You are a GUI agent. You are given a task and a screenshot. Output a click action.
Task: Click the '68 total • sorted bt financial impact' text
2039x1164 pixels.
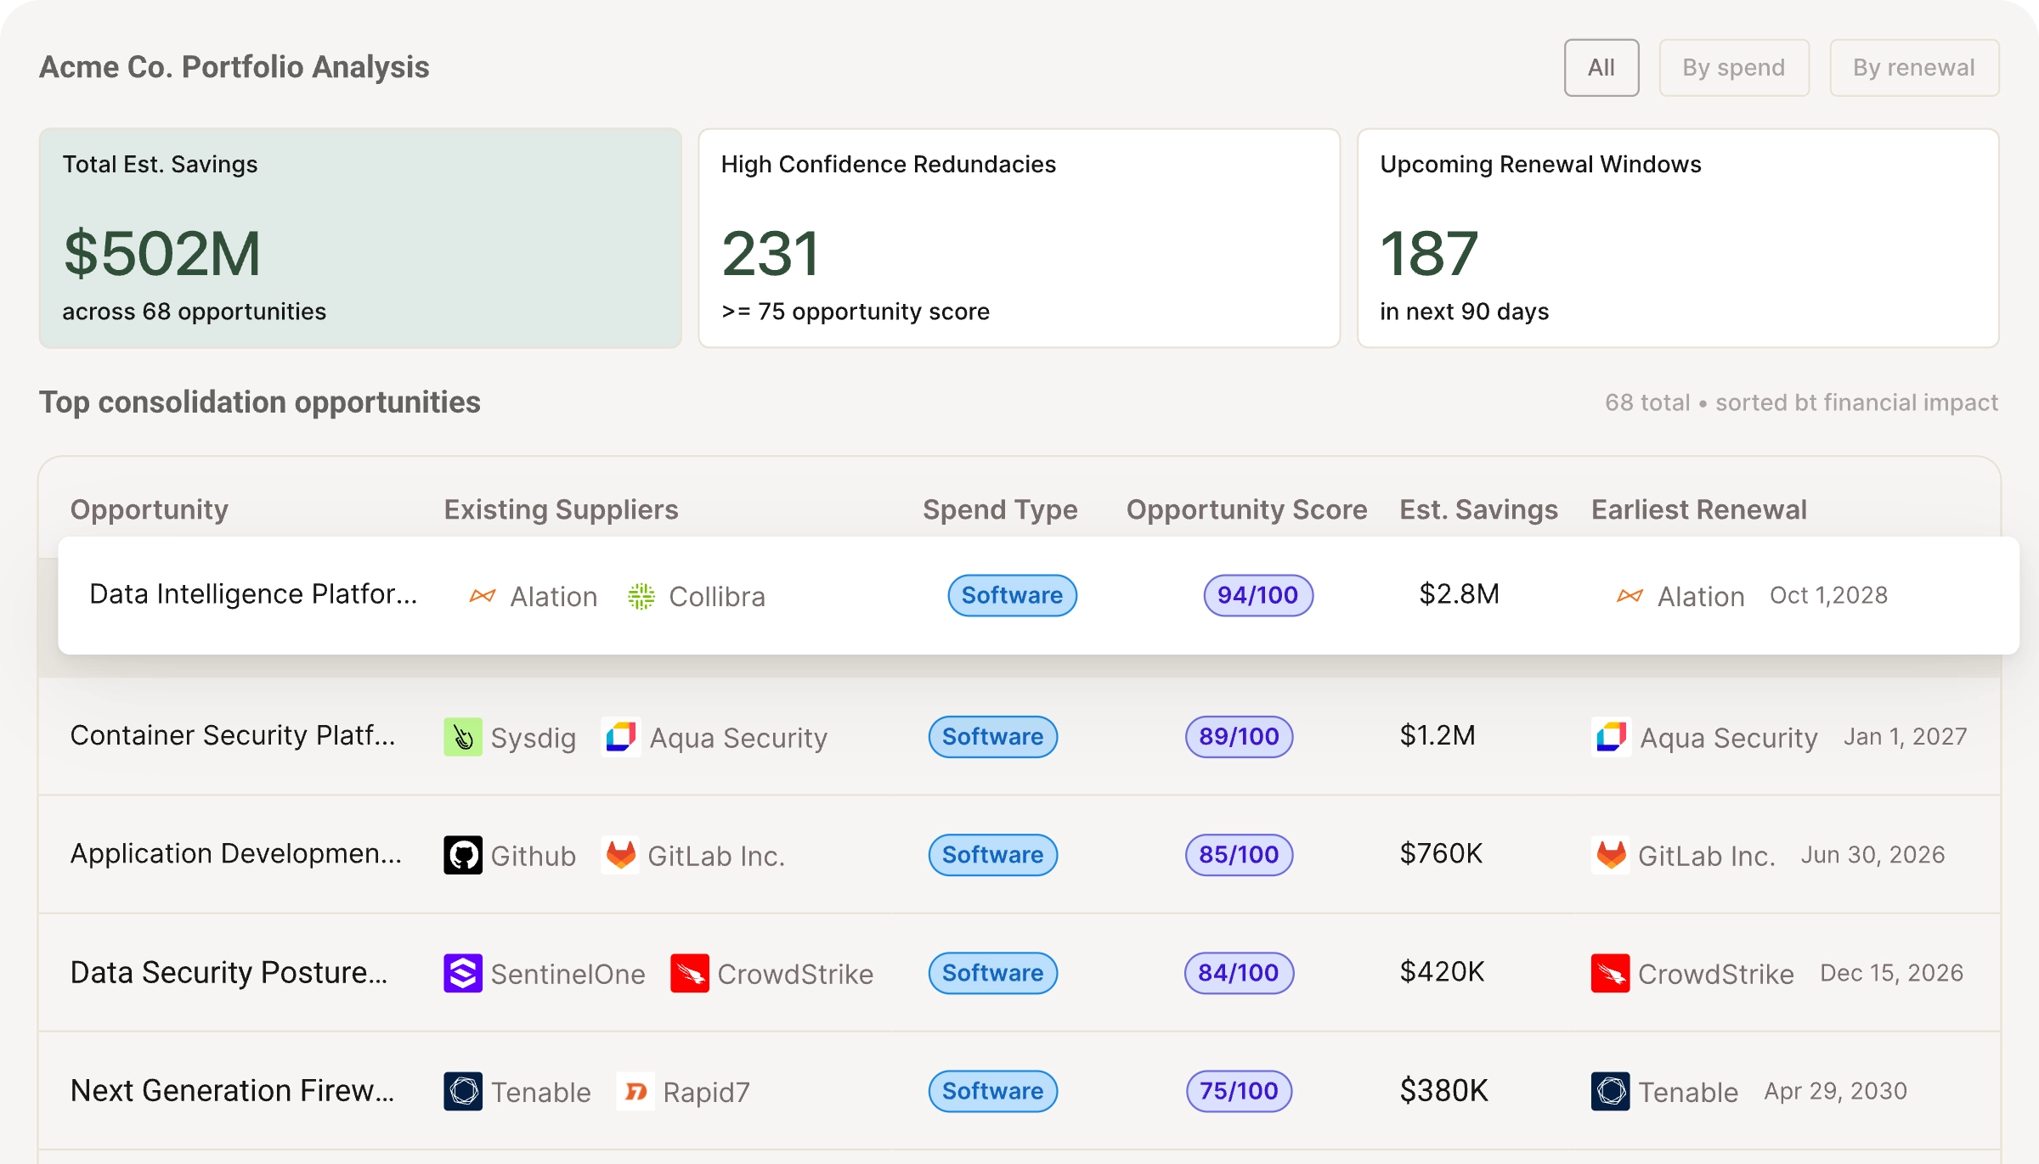coord(1801,402)
